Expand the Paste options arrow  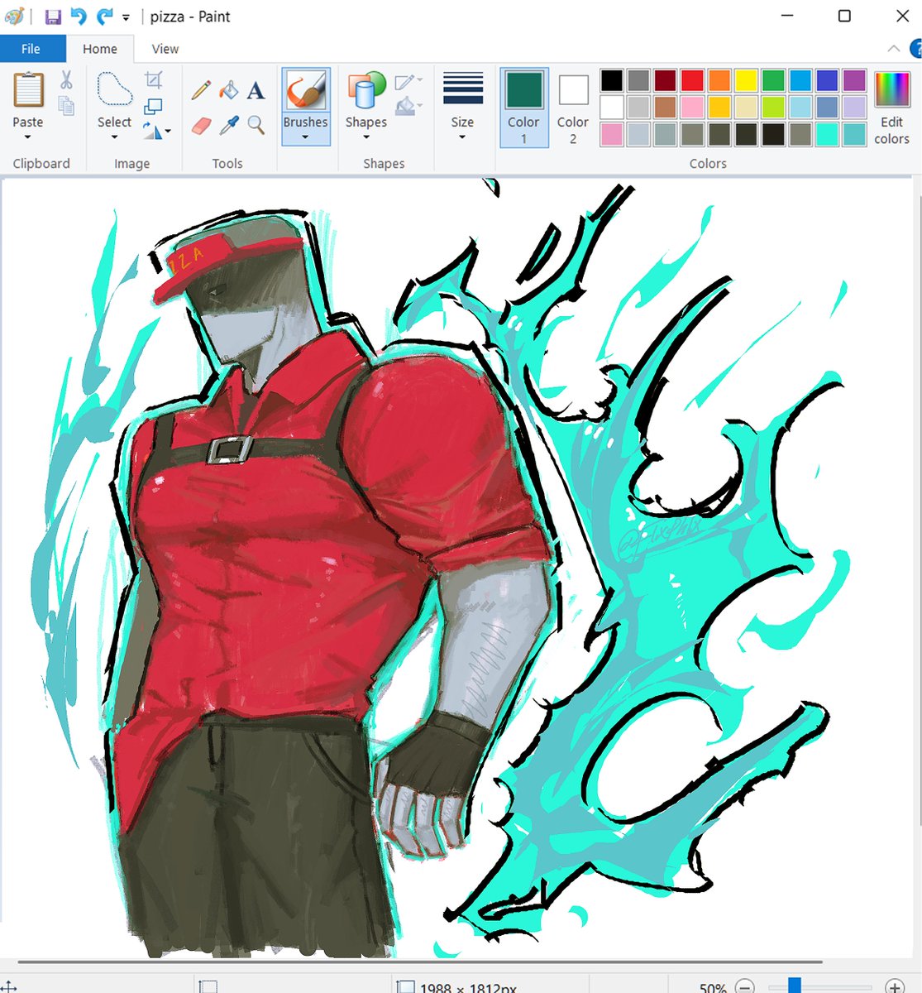(x=27, y=137)
